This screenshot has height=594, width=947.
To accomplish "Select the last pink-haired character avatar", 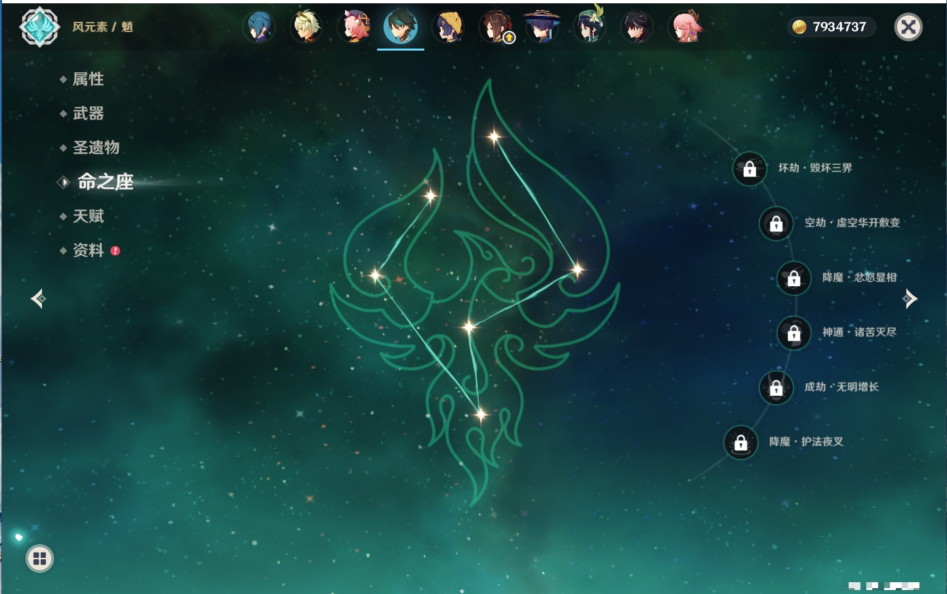I will [685, 28].
